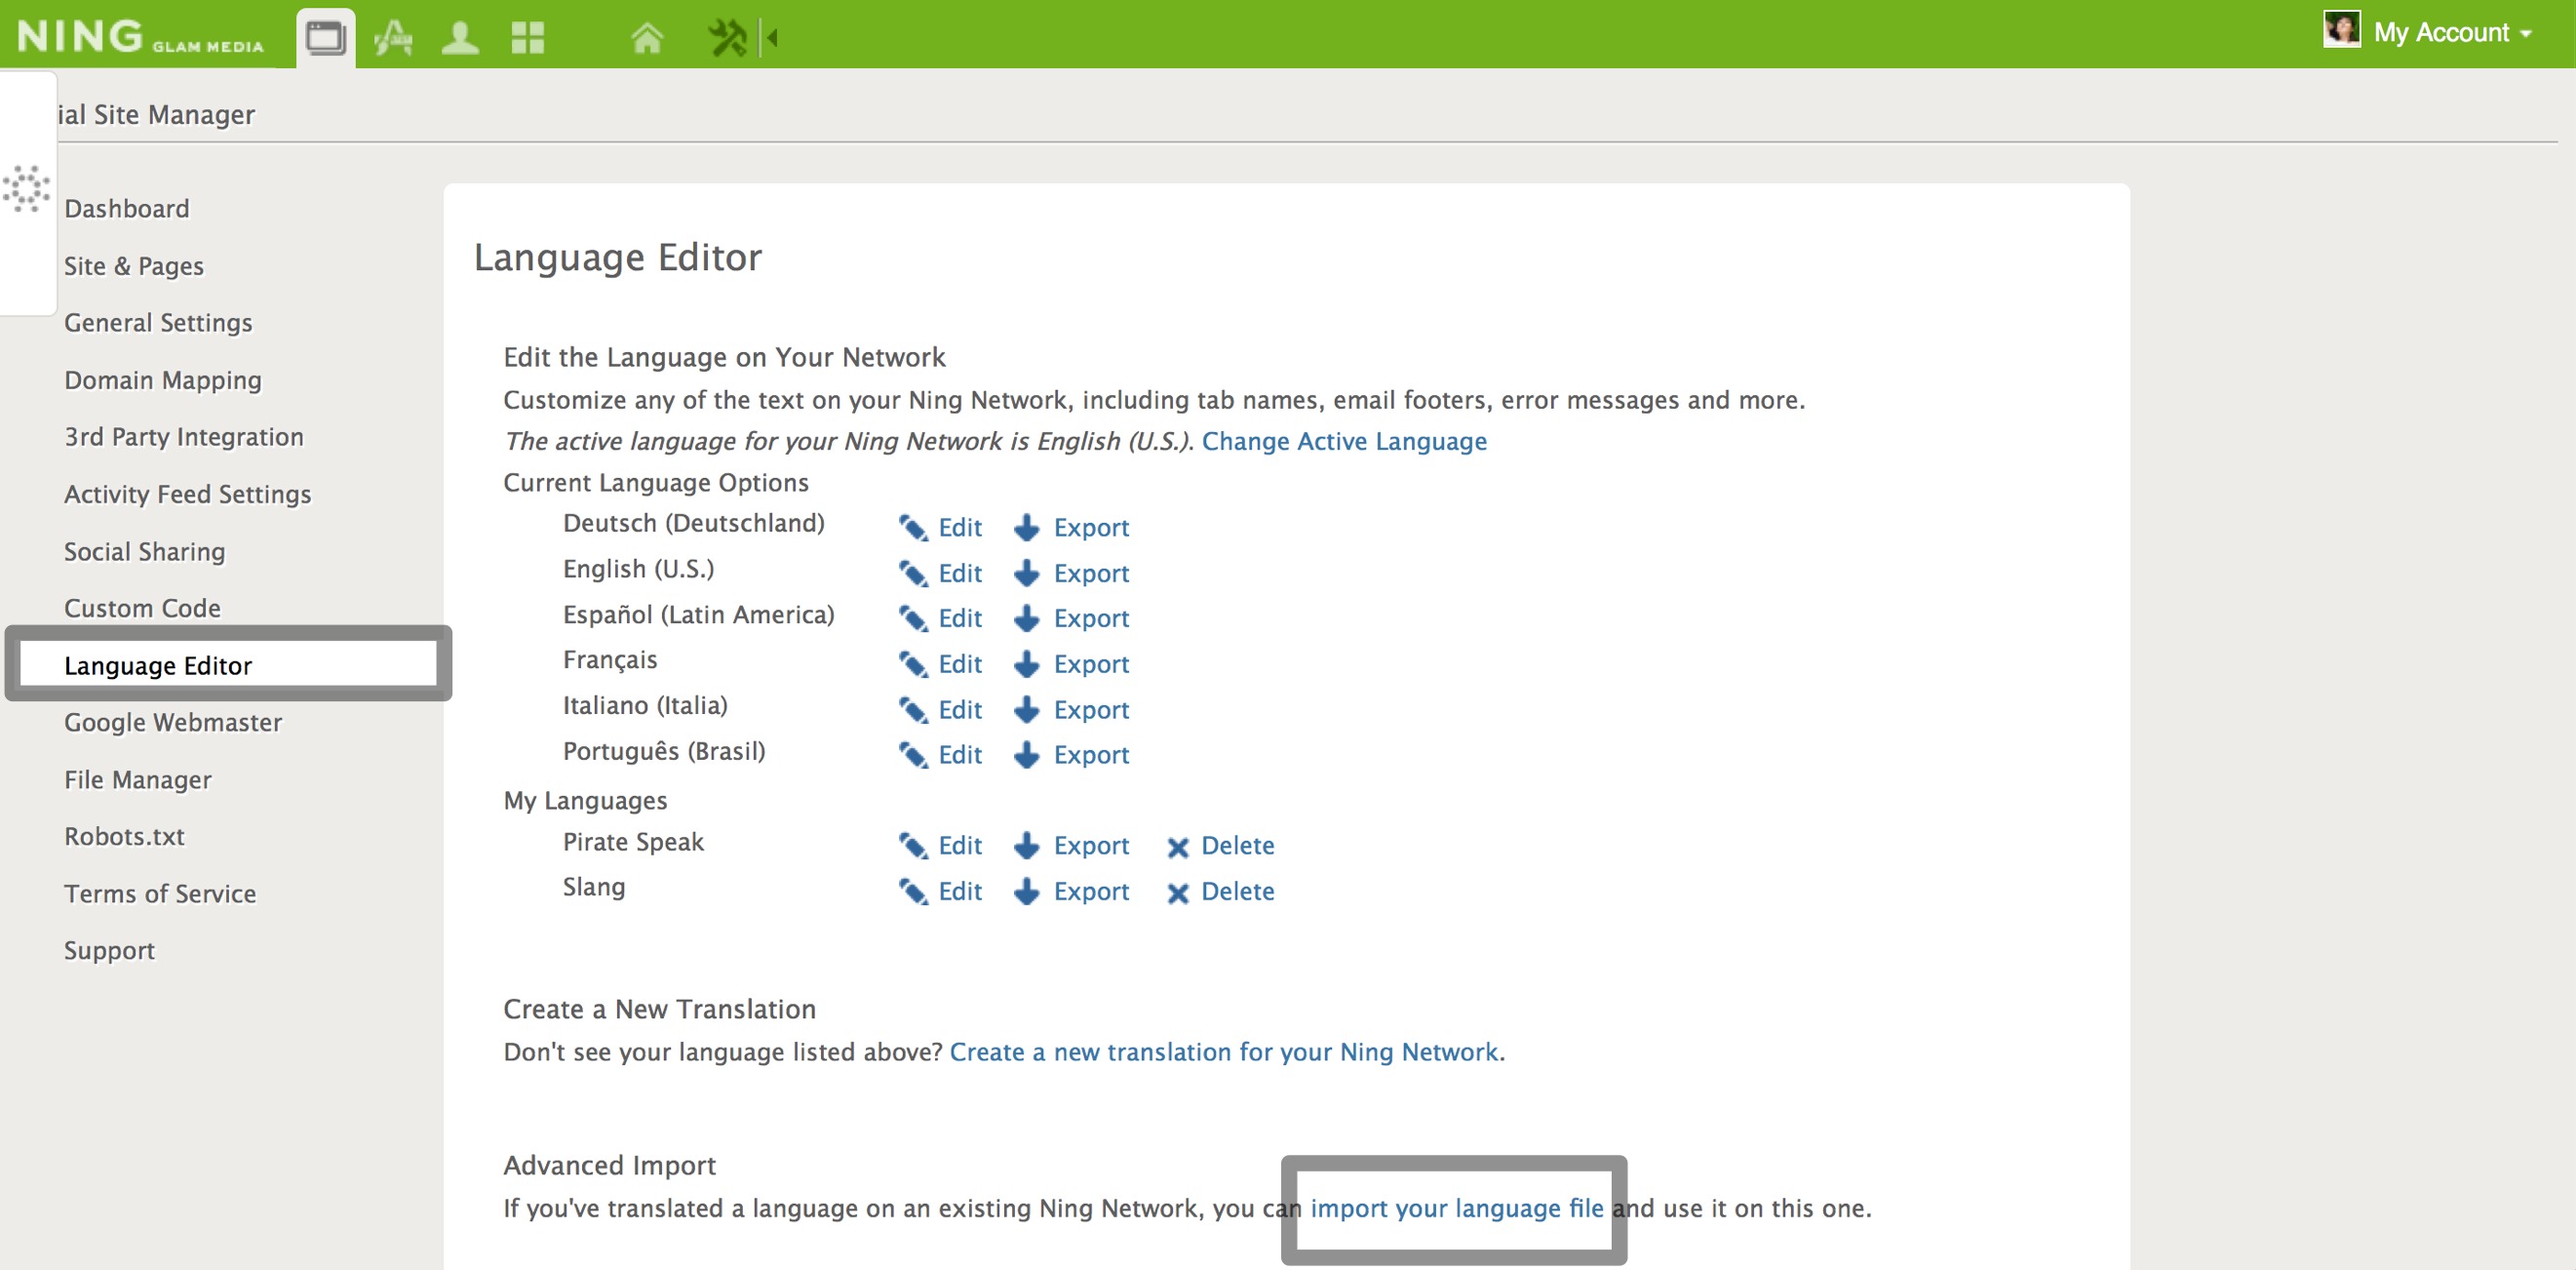Screen dimensions: 2576x1270
Task: Collapse toolbar with the left arrow
Action: [x=772, y=38]
